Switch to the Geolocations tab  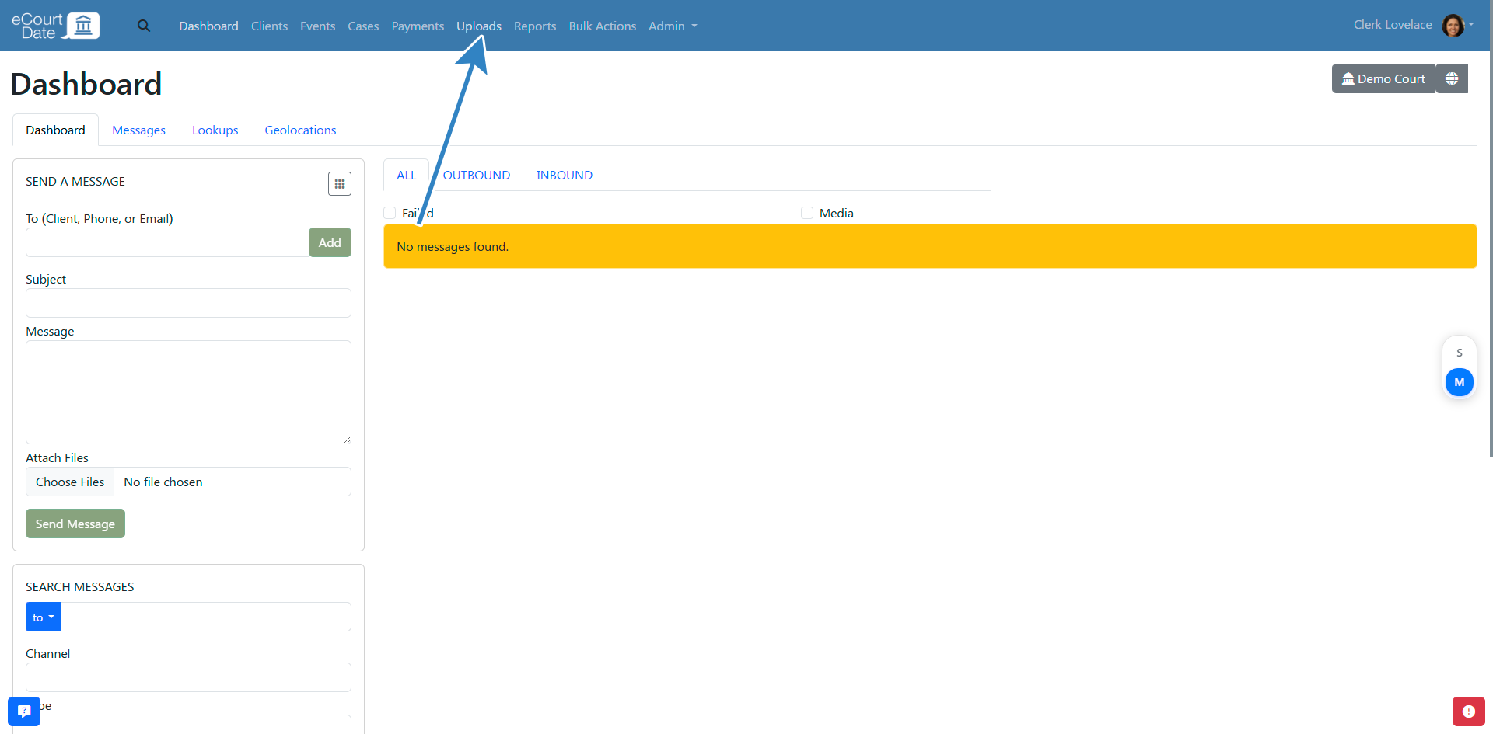click(x=300, y=130)
